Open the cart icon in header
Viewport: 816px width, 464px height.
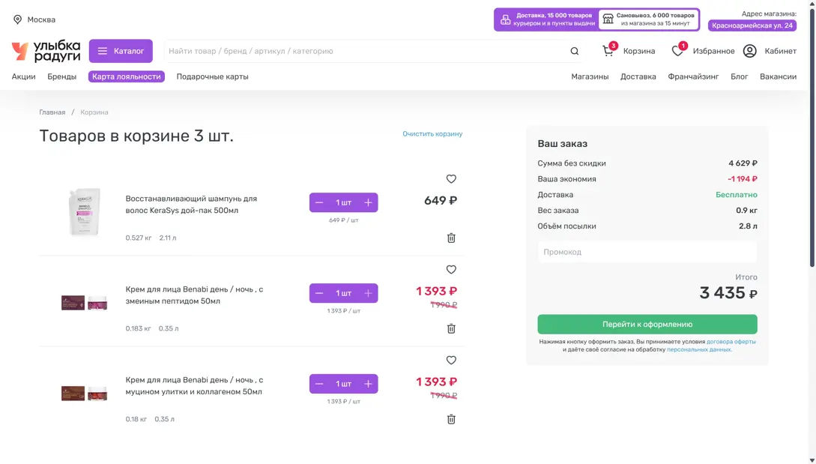pos(608,51)
